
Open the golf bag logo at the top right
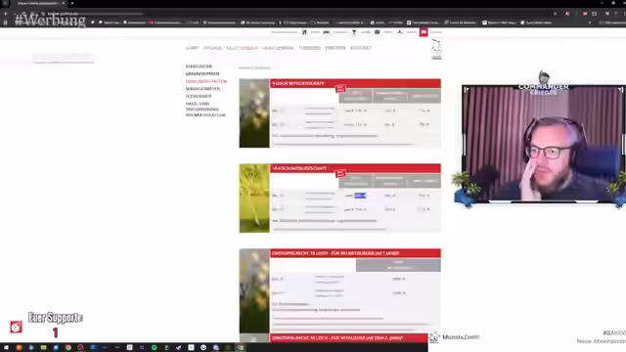click(x=436, y=49)
